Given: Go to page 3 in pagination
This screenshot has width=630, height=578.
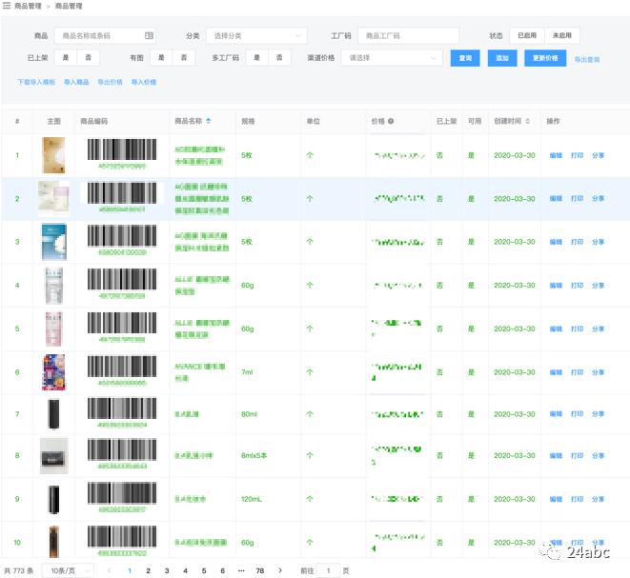Looking at the screenshot, I should coord(167,570).
